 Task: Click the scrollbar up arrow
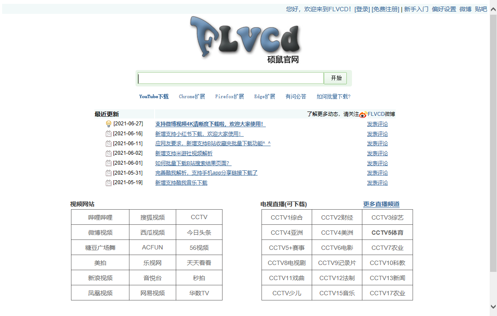click(493, 9)
